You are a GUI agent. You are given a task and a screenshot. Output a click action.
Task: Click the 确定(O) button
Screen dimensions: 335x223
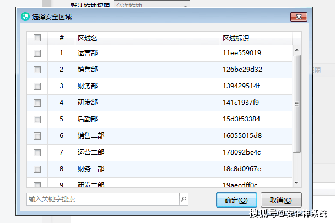click(x=236, y=200)
